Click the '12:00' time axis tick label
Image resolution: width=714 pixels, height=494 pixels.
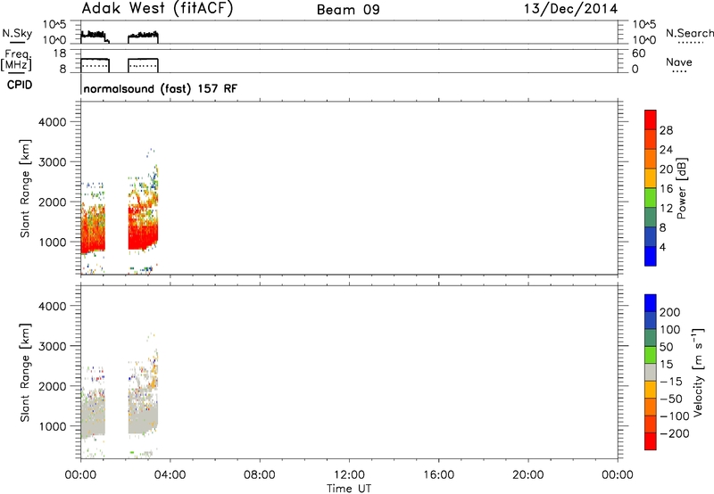349,475
